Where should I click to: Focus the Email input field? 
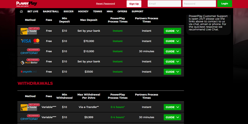coord(164,4)
